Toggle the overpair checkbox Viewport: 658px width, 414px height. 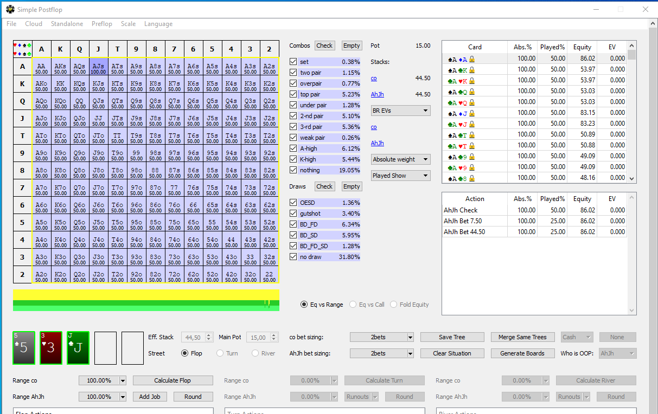click(293, 83)
